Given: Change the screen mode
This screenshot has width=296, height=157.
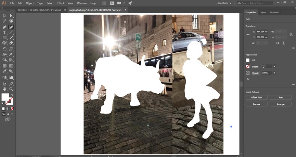Looking at the screenshot, I should [8, 119].
